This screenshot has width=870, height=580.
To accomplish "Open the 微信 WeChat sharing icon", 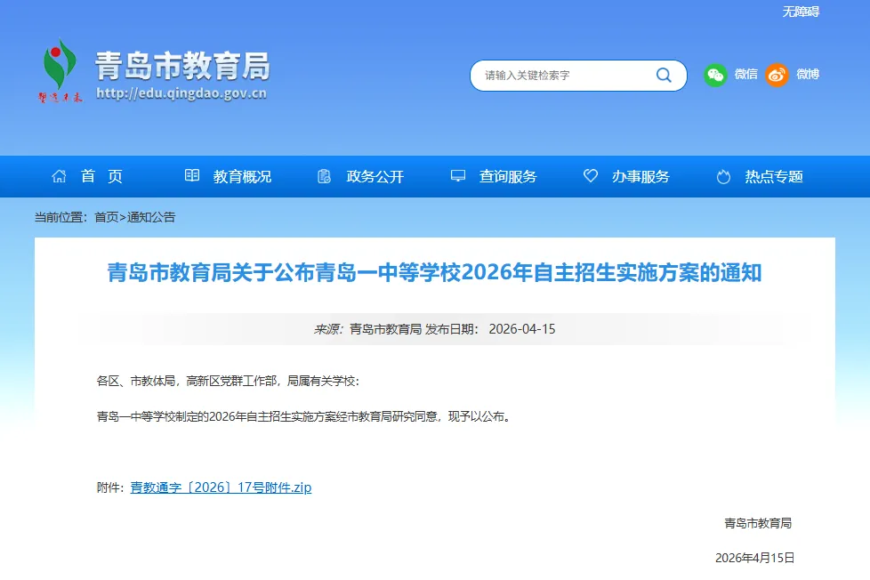I will [x=715, y=76].
